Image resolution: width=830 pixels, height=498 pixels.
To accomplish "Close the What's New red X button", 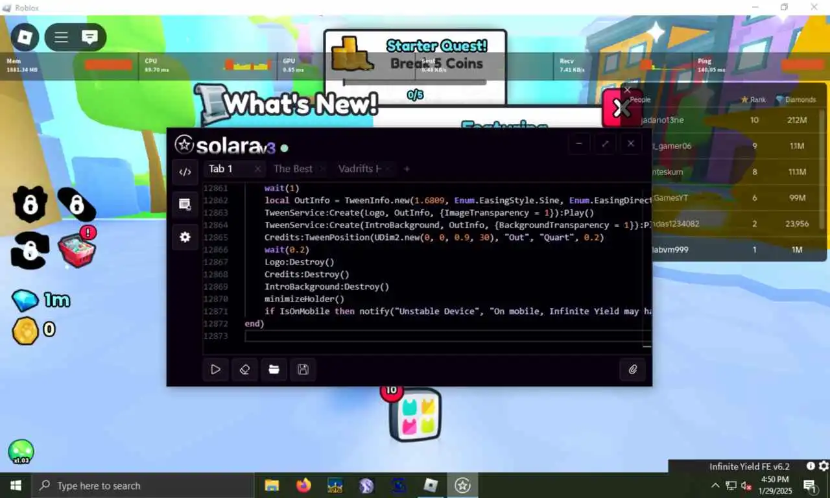I will (621, 108).
